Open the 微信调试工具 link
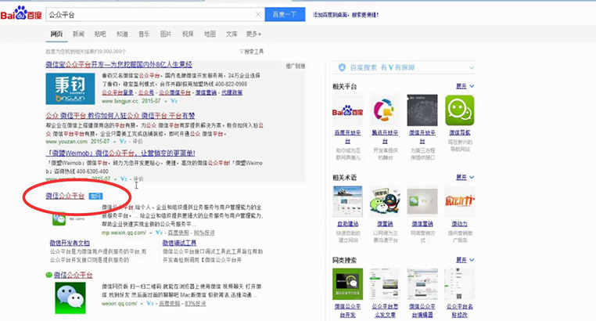The height and width of the screenshot is (321, 596). click(179, 243)
